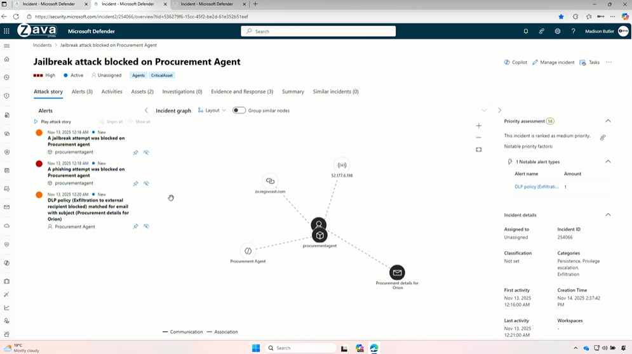Go to Incidents breadcrumb link
Image resolution: width=632 pixels, height=354 pixels.
click(x=43, y=45)
